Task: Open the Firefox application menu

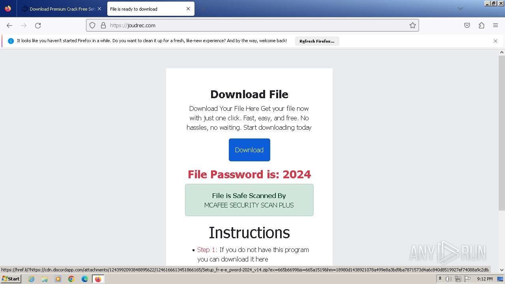Action: click(496, 25)
